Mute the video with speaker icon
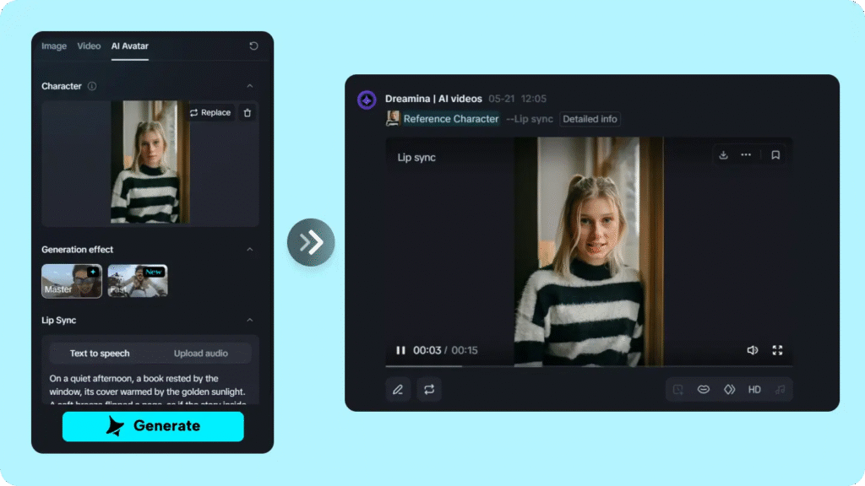The image size is (865, 486). click(x=753, y=350)
